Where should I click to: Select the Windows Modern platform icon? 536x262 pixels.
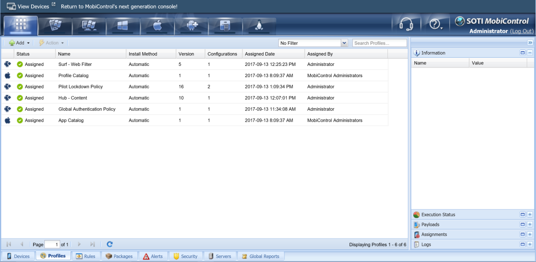123,26
